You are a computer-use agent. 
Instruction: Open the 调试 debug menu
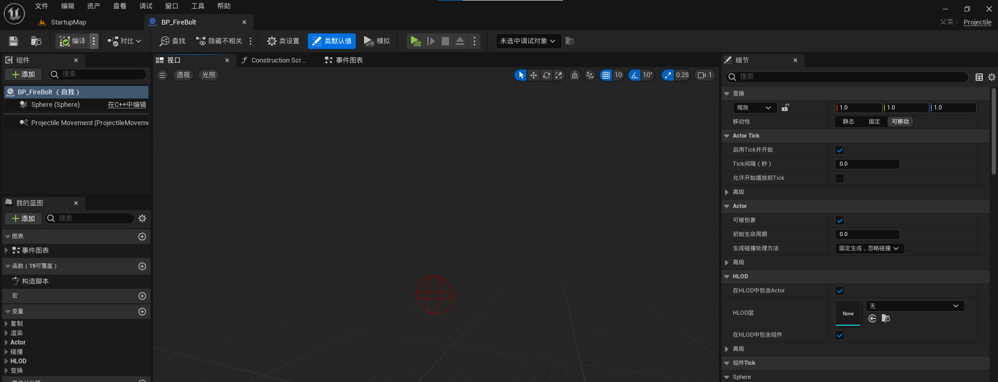click(146, 6)
